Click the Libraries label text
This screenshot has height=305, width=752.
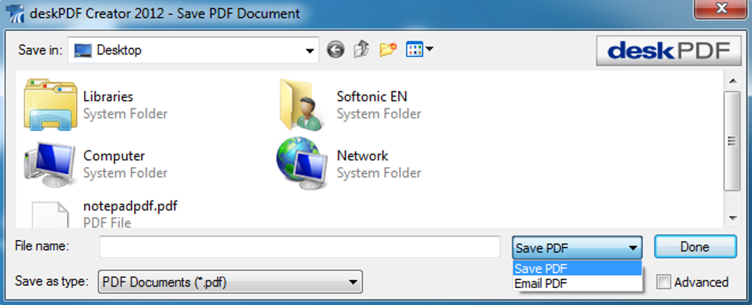click(x=108, y=97)
